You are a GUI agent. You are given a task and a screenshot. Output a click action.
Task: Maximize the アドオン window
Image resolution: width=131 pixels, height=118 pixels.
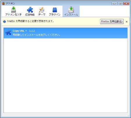click(120, 3)
